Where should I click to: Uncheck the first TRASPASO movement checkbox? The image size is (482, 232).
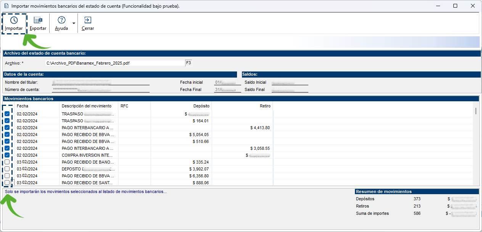(x=7, y=114)
